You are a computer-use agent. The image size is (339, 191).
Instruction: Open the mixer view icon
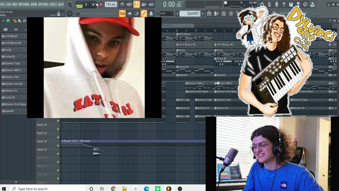[x=231, y=14]
